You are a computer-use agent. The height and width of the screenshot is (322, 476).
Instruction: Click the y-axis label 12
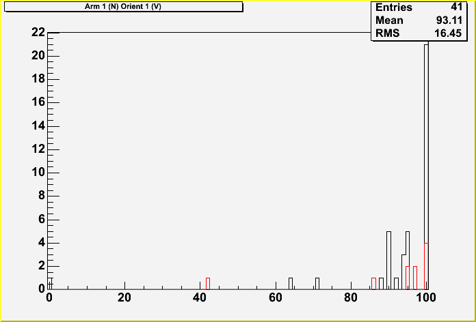[x=38, y=149]
